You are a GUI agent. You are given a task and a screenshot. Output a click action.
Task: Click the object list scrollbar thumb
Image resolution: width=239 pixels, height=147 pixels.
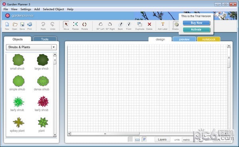click(55, 60)
